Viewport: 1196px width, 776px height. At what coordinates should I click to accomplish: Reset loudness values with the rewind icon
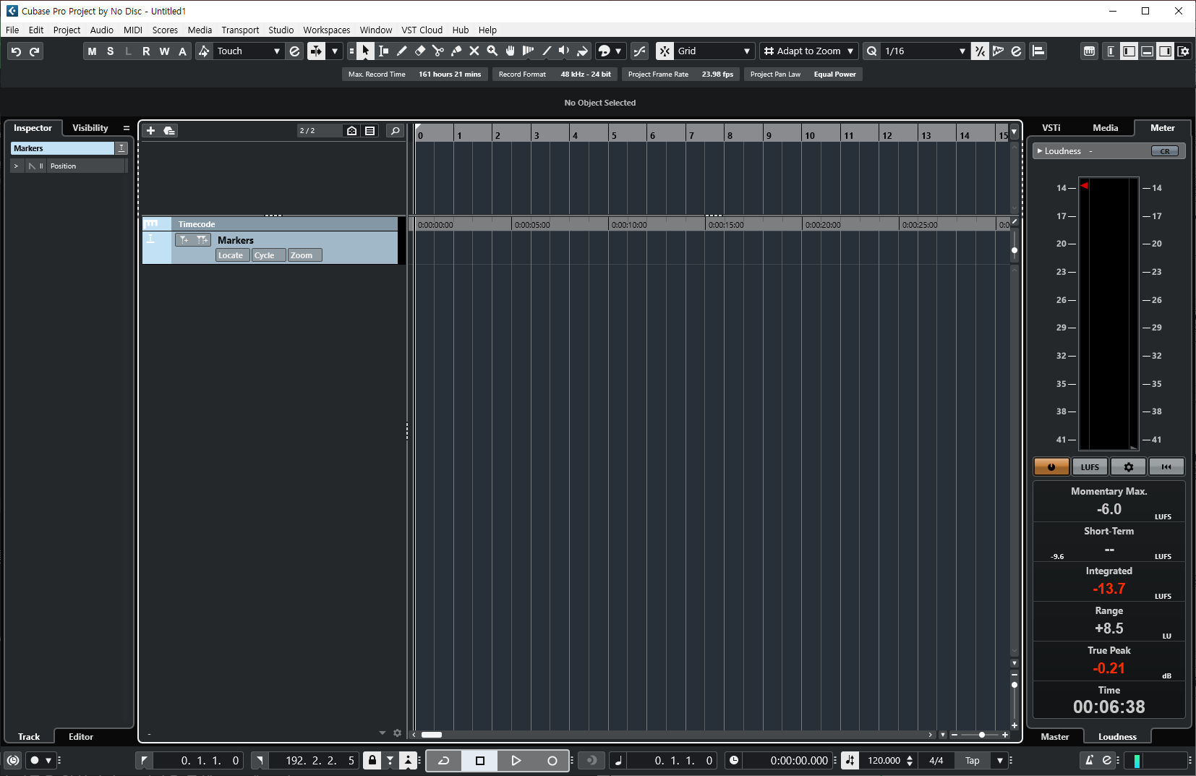pos(1166,467)
